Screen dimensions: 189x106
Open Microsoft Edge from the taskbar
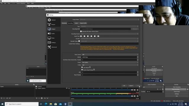pyautogui.click(x=46, y=104)
